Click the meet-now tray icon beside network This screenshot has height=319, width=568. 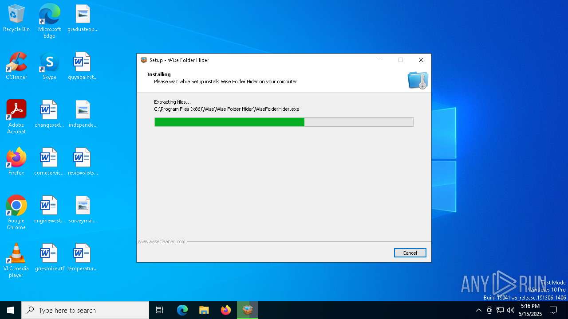click(x=489, y=310)
